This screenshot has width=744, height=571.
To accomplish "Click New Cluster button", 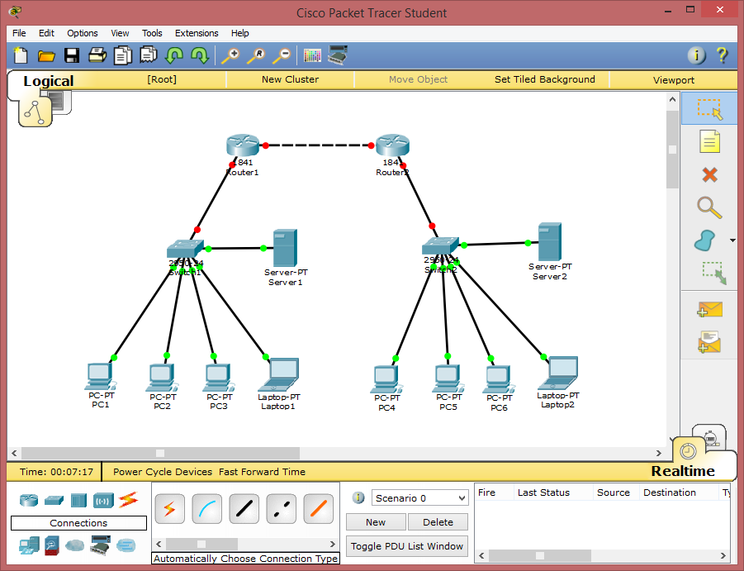I will click(x=290, y=79).
